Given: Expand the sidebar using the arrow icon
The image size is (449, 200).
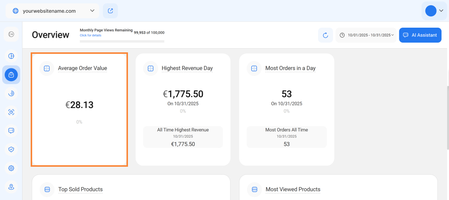Looking at the screenshot, I should coord(11,34).
